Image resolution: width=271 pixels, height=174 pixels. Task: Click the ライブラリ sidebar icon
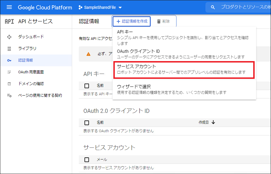tap(9, 48)
